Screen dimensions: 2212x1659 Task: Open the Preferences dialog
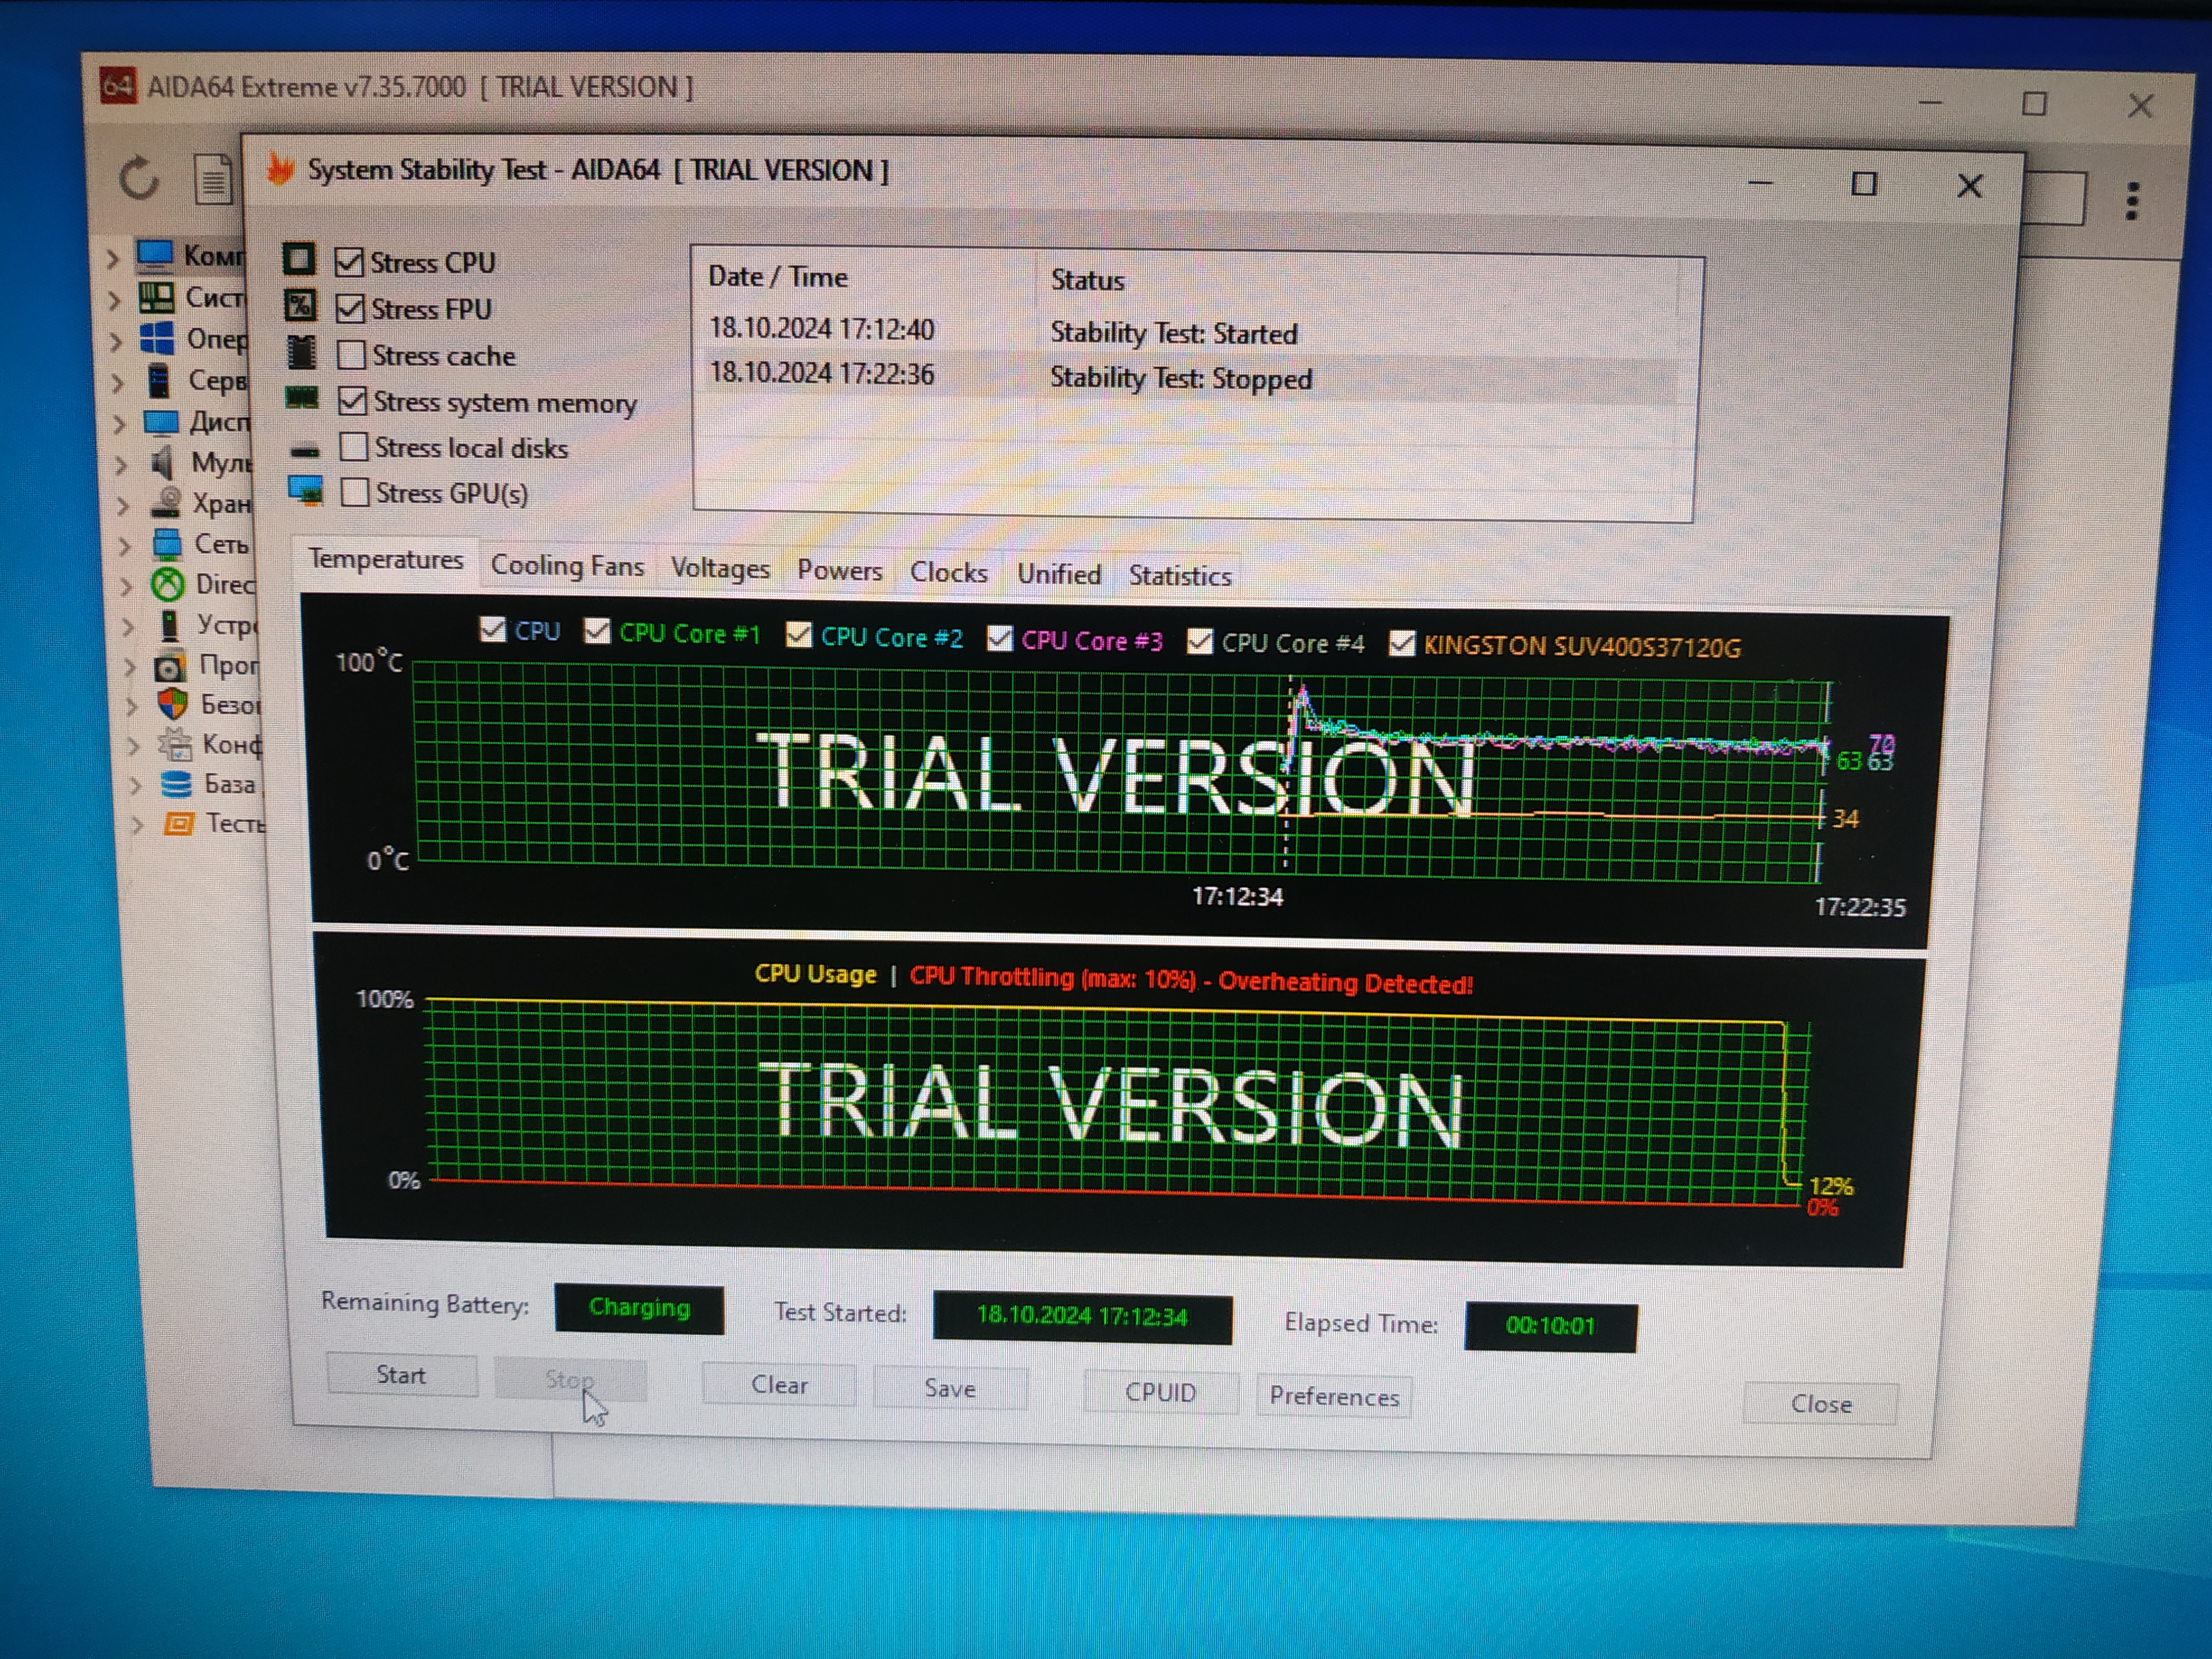pos(1334,1397)
